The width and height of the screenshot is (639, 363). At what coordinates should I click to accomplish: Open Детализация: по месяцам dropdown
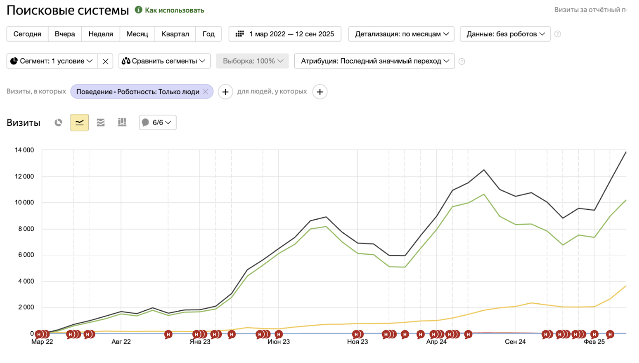401,34
